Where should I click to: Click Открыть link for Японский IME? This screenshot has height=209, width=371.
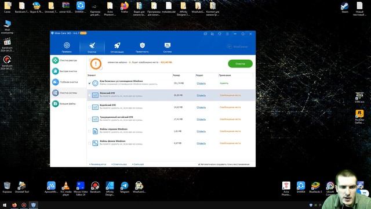(201, 95)
